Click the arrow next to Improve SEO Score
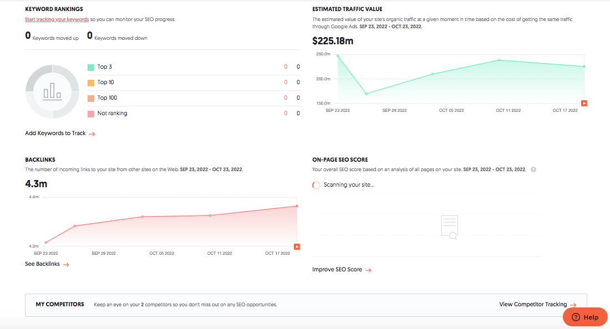 coord(368,270)
